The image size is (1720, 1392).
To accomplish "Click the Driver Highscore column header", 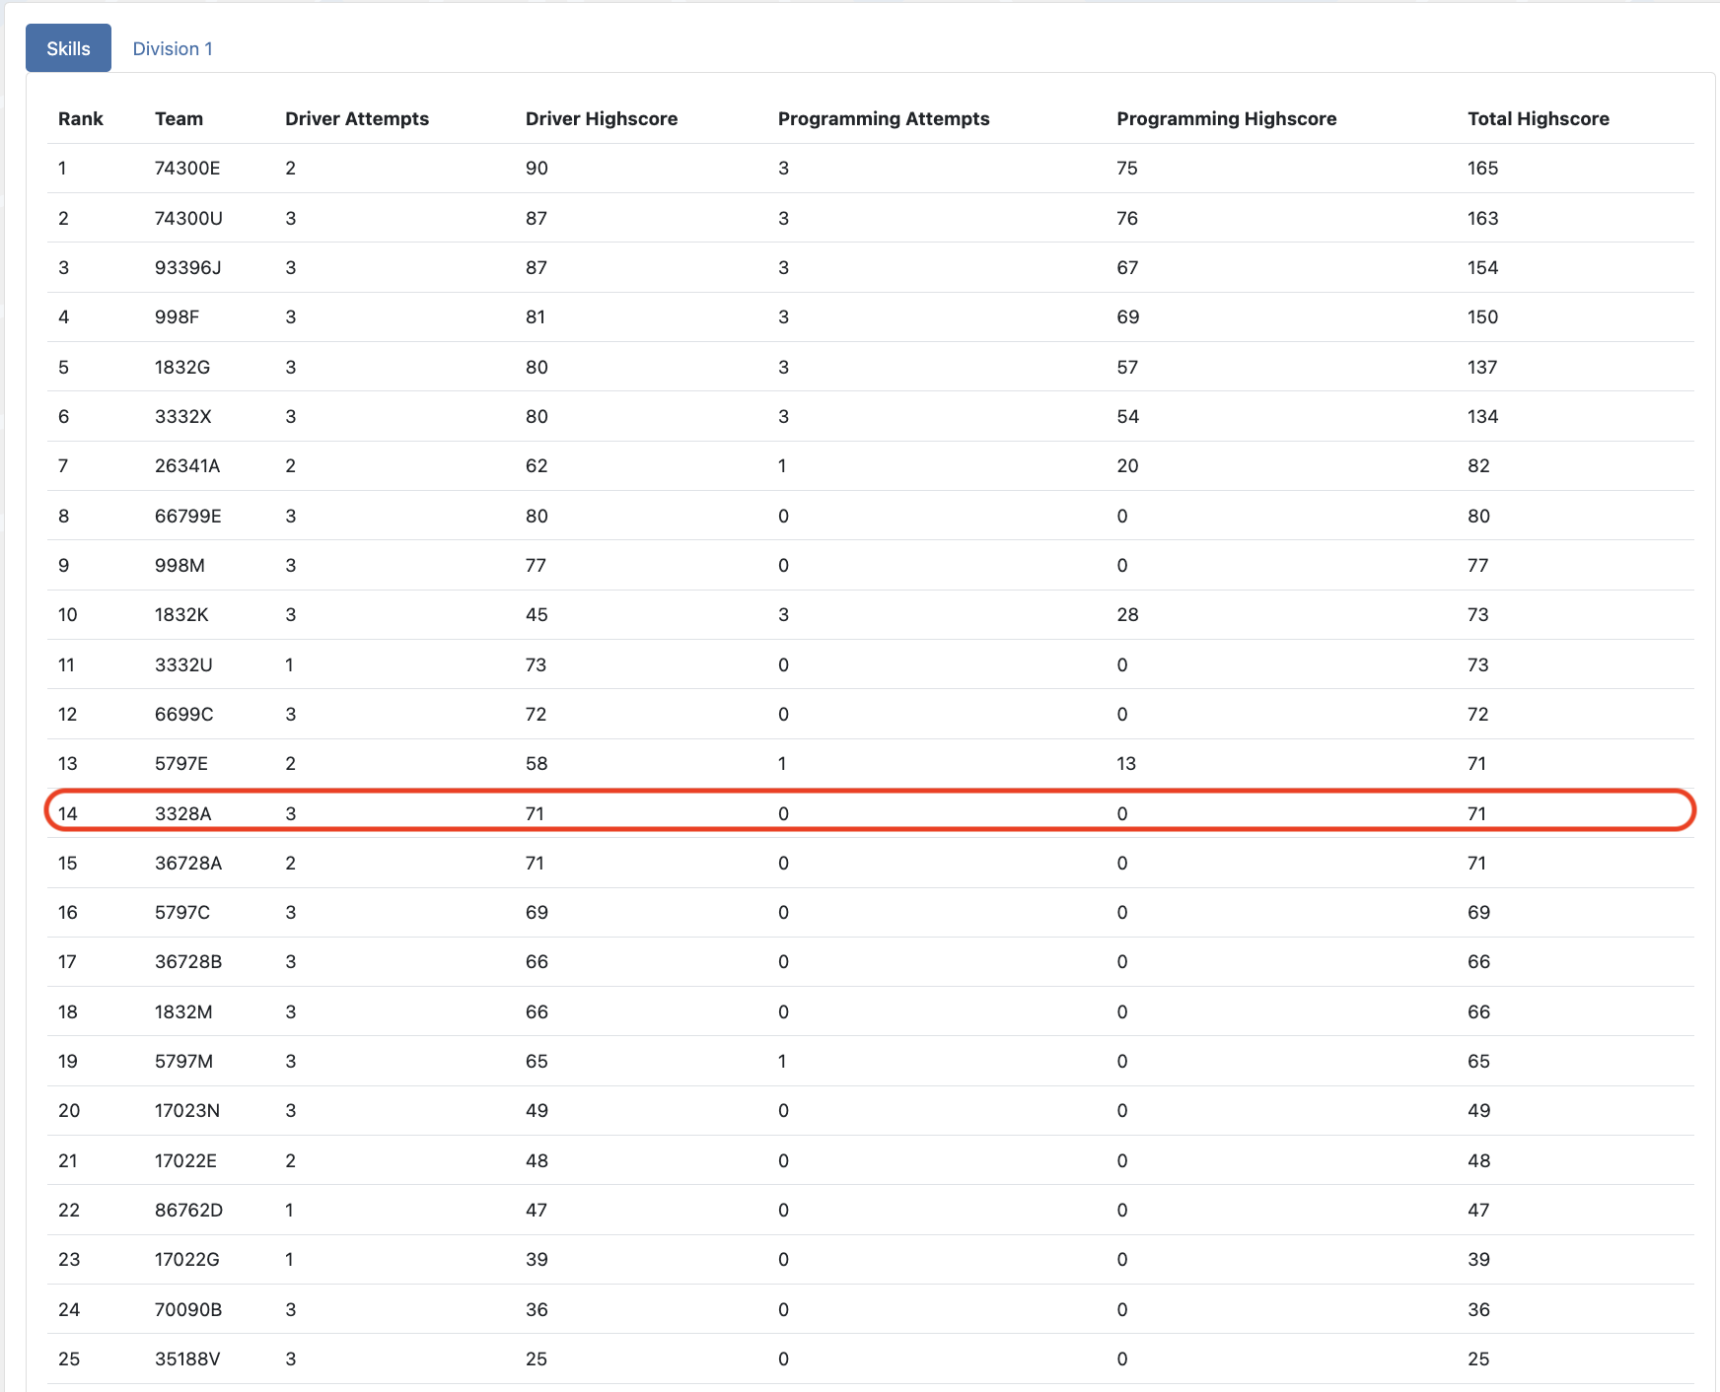I will (x=601, y=118).
